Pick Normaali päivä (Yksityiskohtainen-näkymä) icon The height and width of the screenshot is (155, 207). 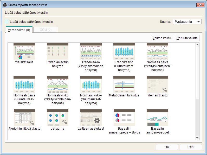[157, 51]
